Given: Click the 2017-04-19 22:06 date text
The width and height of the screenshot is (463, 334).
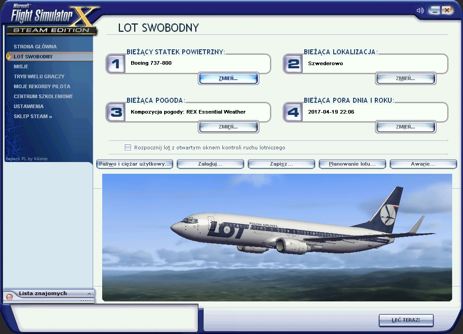Looking at the screenshot, I should tap(331, 112).
